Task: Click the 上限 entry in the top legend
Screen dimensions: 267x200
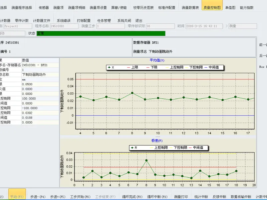Action: pos(132,67)
